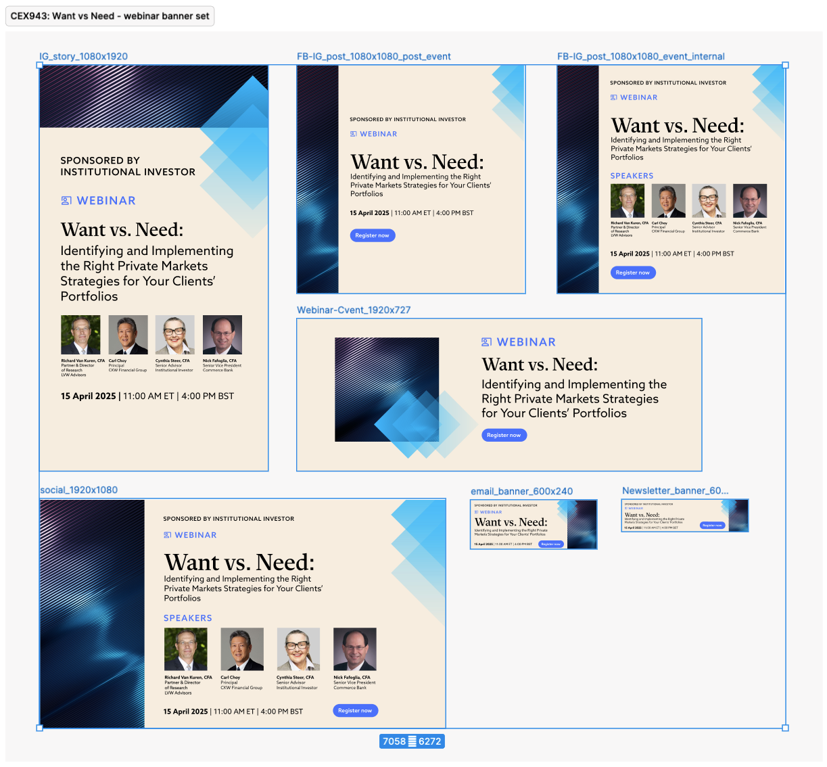
Task: Click the webinar icon in the Webinar-Cvent banner
Action: [x=486, y=342]
